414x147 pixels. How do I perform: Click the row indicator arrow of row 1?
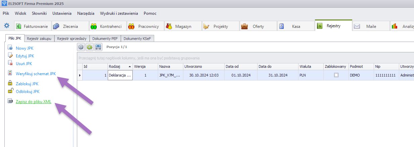[x=80, y=76]
